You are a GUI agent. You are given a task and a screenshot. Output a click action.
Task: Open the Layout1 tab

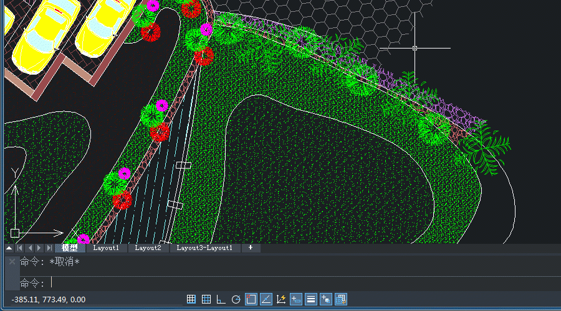point(106,248)
